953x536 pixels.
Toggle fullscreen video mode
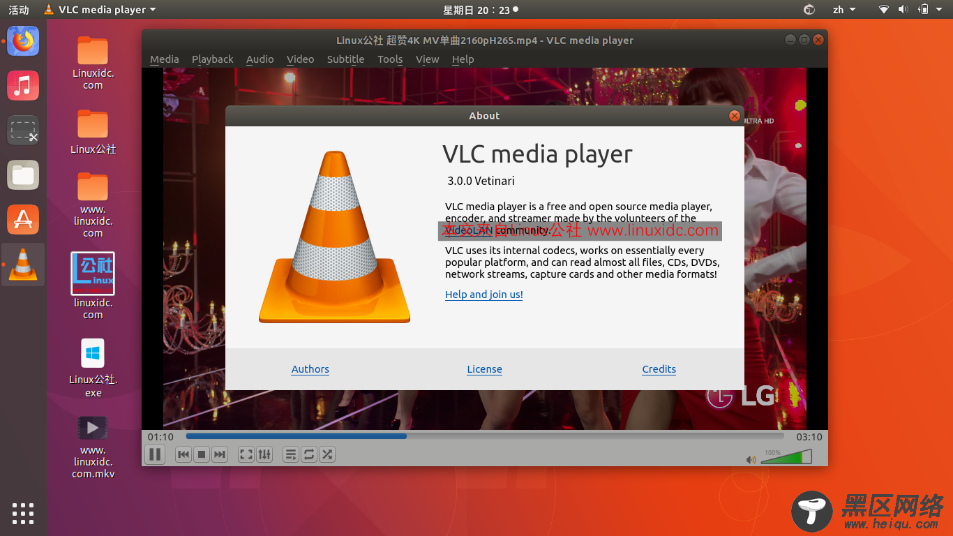246,454
